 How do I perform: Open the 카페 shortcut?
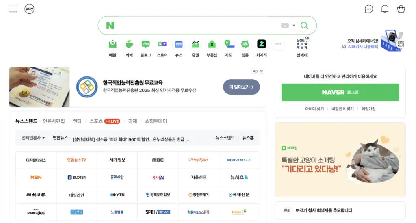coord(129,48)
